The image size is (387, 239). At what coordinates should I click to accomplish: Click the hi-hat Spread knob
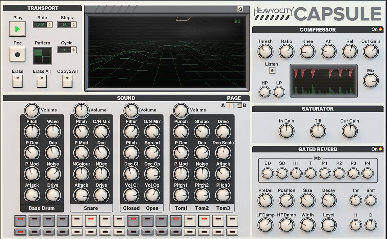click(152, 153)
